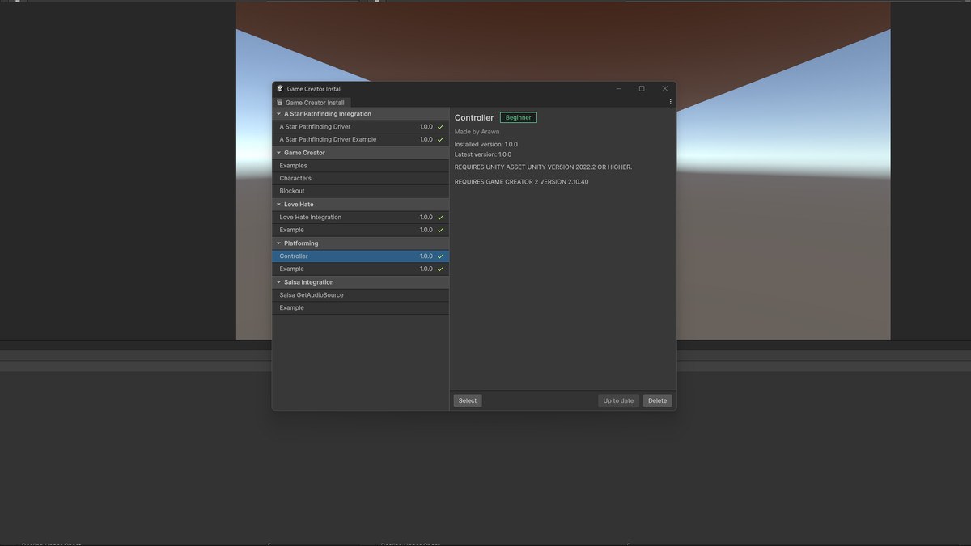The width and height of the screenshot is (971, 546).
Task: Click the Up to date button
Action: click(x=618, y=400)
